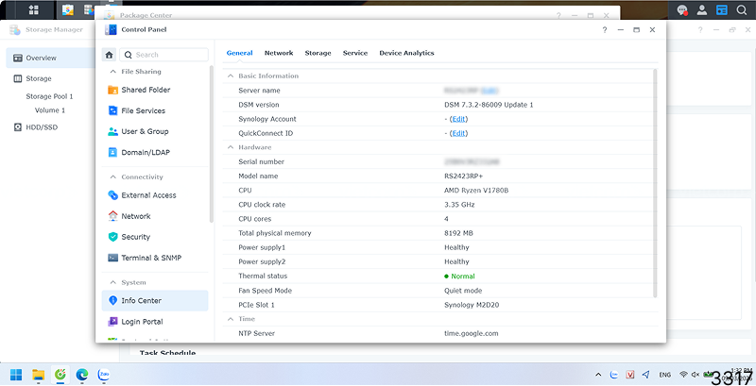The width and height of the screenshot is (756, 386).
Task: Switch to Service tab
Action: click(355, 53)
